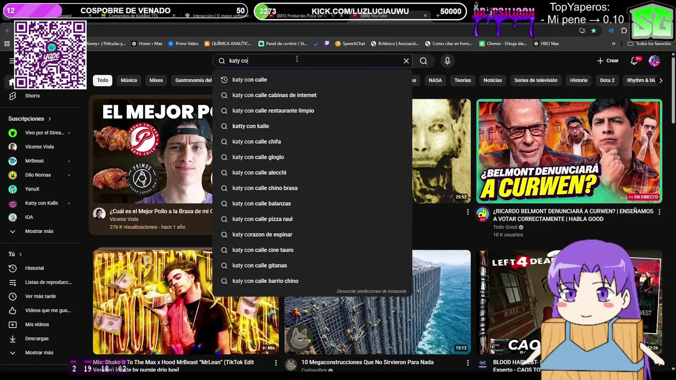Select the Dota 2 filter chip
The image size is (676, 380).
[x=607, y=80]
